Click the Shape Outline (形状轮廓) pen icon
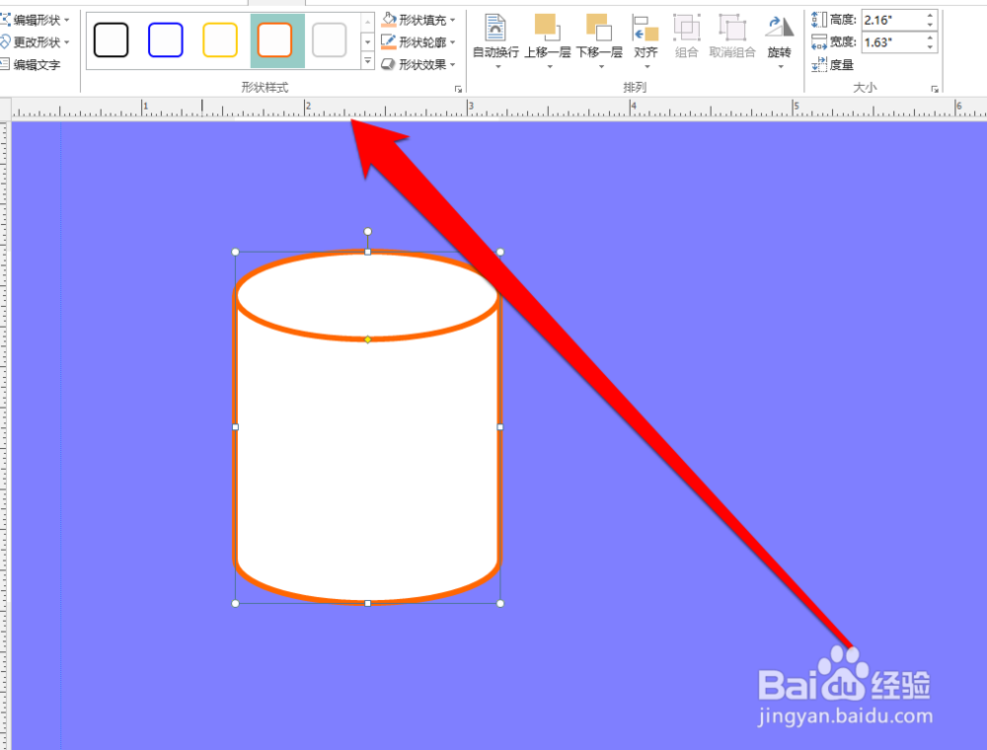 389,42
